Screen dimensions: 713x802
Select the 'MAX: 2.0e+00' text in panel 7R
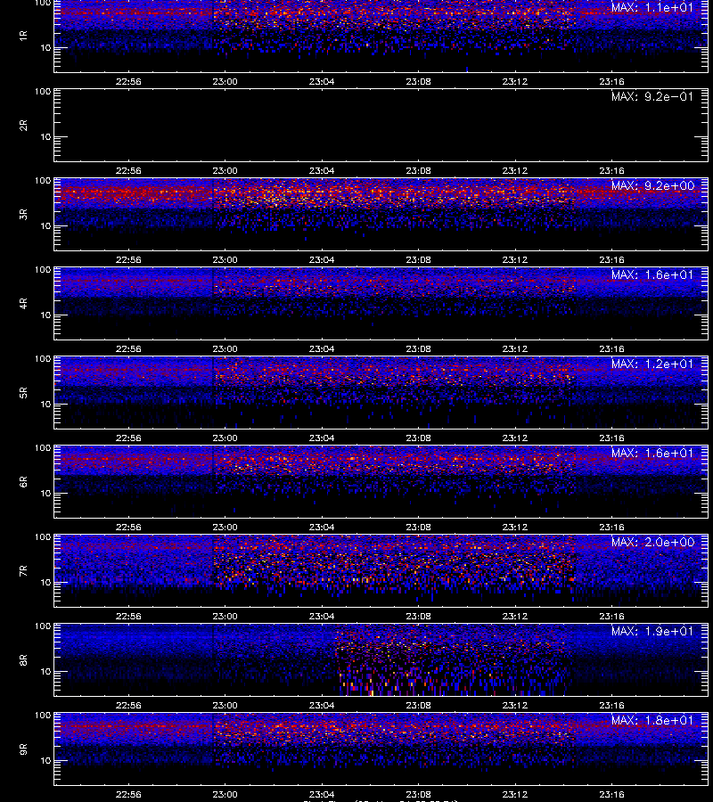coord(652,542)
